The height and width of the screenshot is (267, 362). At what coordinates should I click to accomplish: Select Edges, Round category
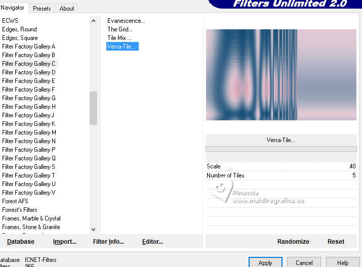19,29
